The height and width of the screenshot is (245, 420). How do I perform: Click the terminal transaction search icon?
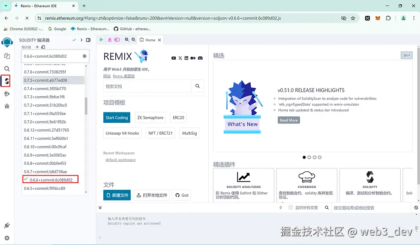[327, 208]
